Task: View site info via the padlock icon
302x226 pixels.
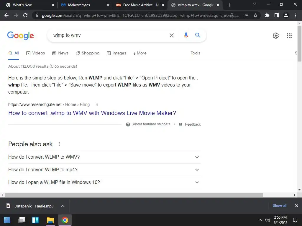Action: pyautogui.click(x=37, y=15)
